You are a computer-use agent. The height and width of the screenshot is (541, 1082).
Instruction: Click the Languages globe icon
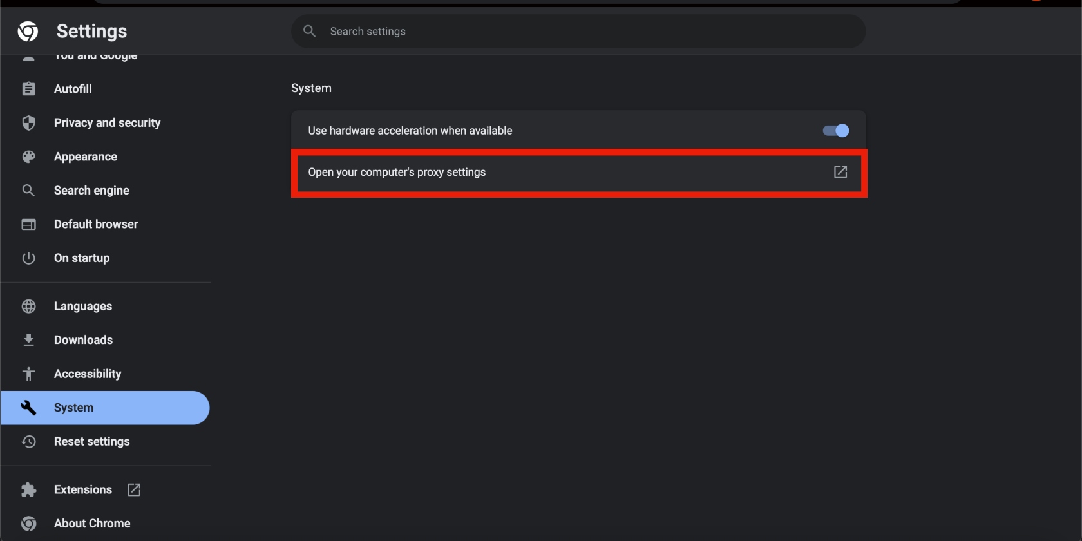point(28,307)
